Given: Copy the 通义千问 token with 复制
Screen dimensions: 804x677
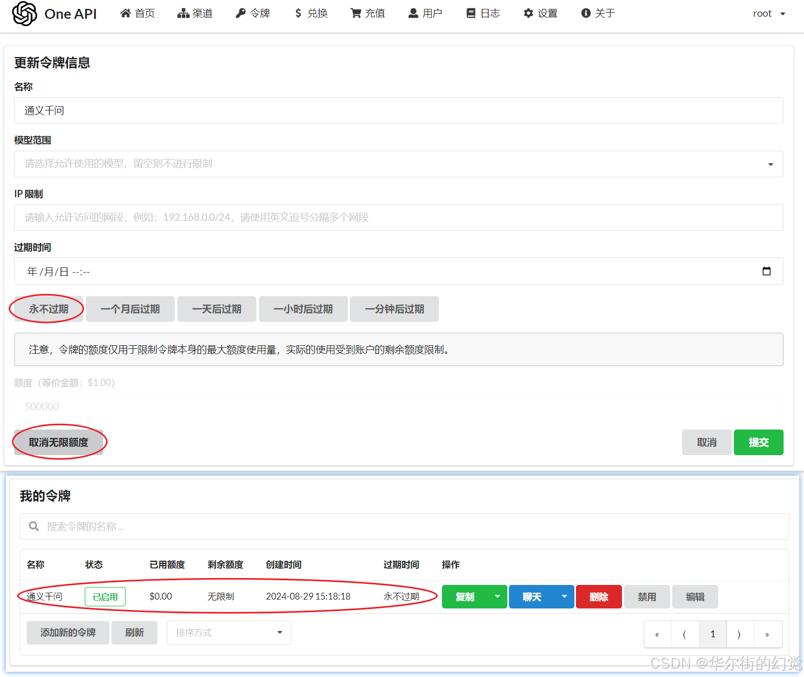Looking at the screenshot, I should pos(465,597).
